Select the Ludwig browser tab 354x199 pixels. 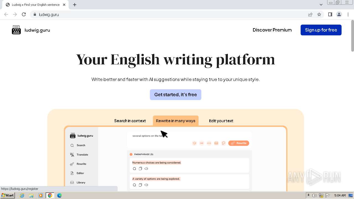[35, 5]
